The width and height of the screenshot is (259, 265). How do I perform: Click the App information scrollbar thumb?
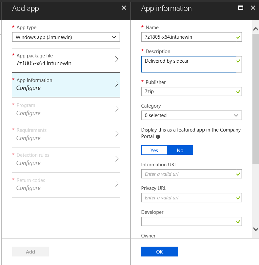click(256, 99)
